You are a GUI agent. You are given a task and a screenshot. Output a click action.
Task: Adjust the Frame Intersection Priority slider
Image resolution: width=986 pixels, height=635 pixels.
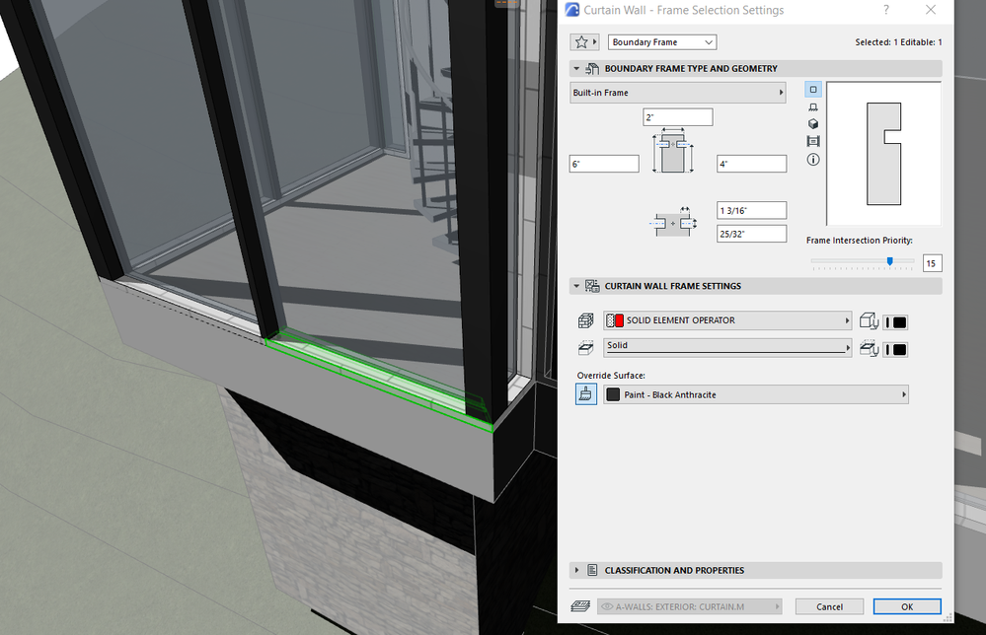(x=889, y=261)
